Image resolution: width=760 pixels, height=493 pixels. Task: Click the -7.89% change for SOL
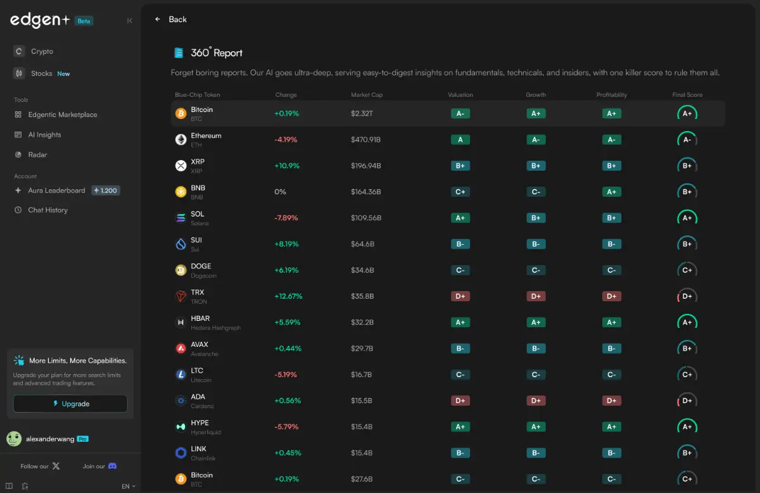pos(286,218)
